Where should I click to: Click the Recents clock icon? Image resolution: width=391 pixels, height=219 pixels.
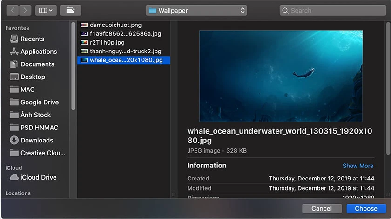[x=14, y=39]
